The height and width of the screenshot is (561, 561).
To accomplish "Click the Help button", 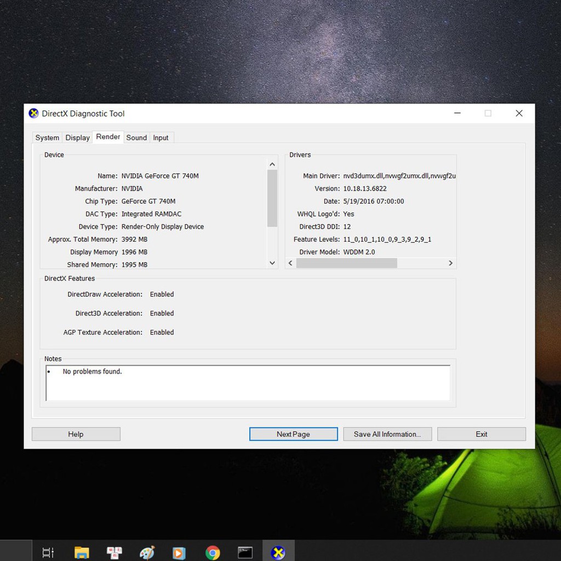I will (76, 434).
